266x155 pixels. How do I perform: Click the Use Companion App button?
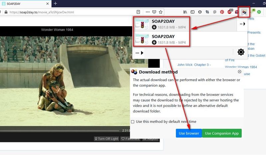coord(222,133)
